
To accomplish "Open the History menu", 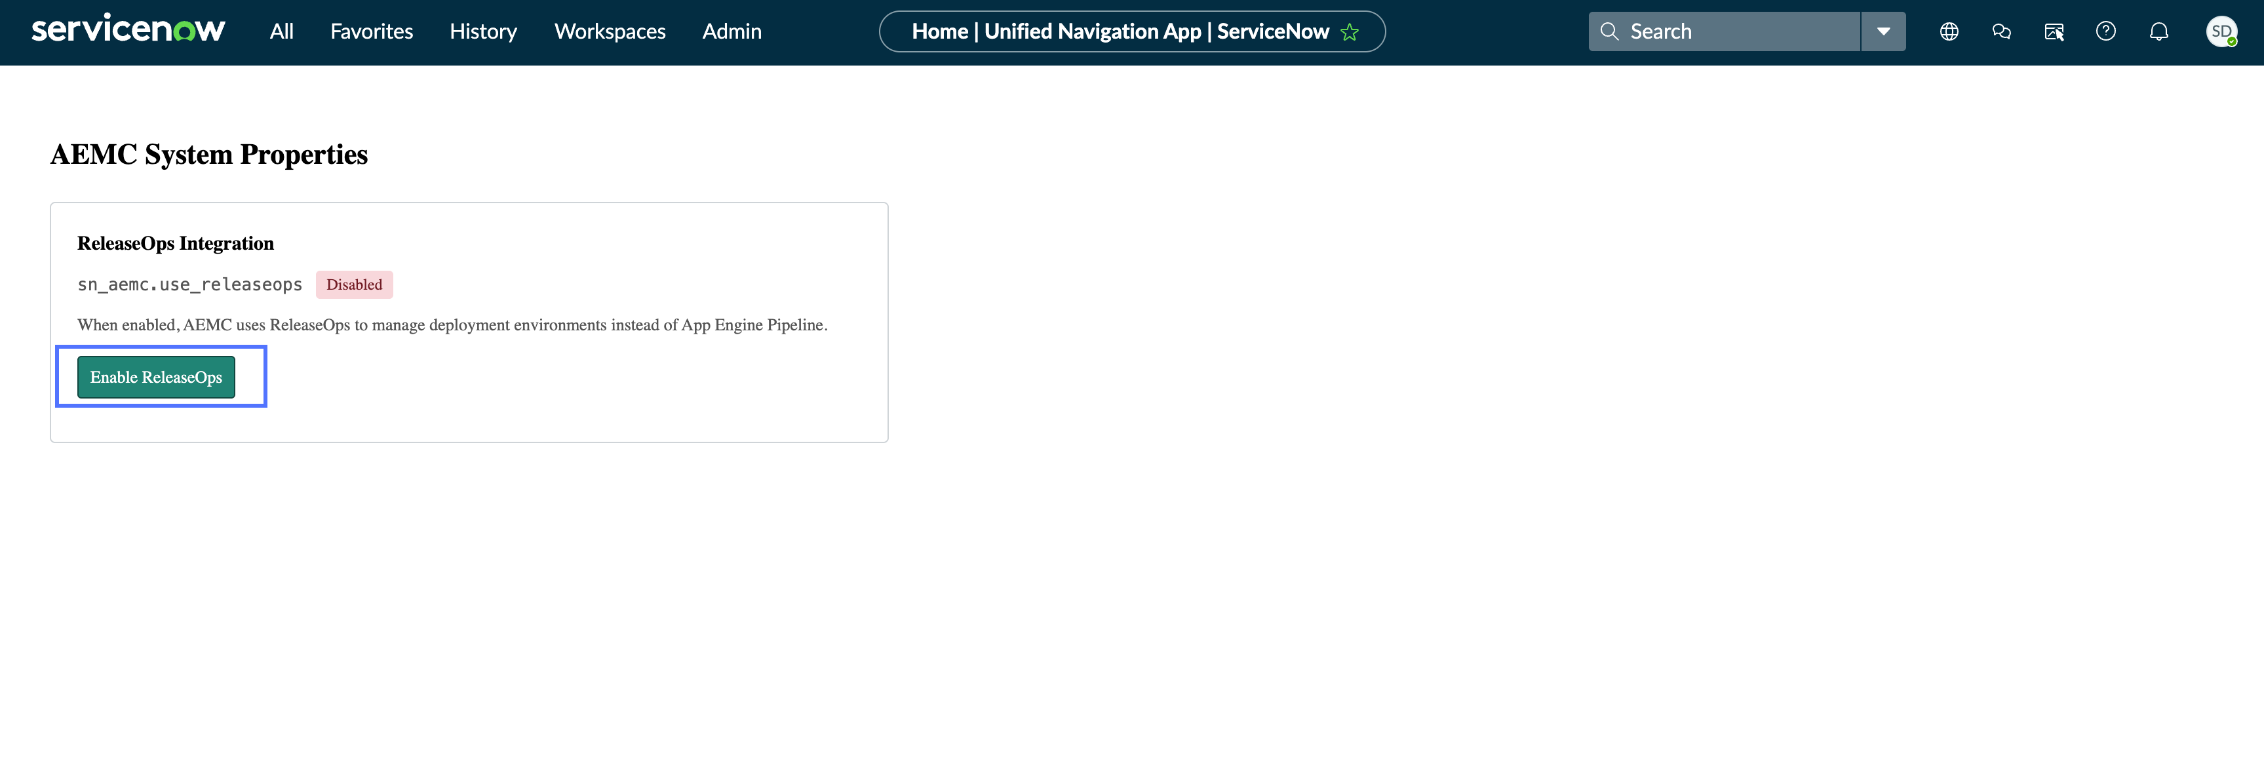I will pyautogui.click(x=483, y=31).
